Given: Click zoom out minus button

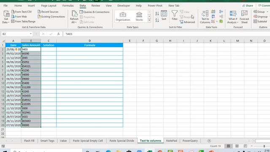Looking at the screenshot, I should (x=251, y=146).
